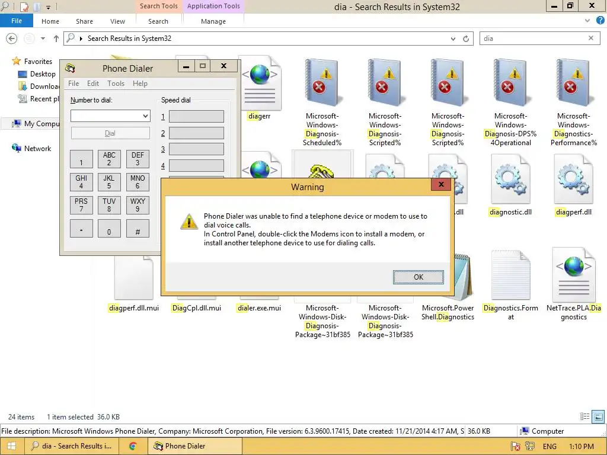The image size is (607, 455).
Task: Switch to Details view icon
Action: (x=584, y=416)
